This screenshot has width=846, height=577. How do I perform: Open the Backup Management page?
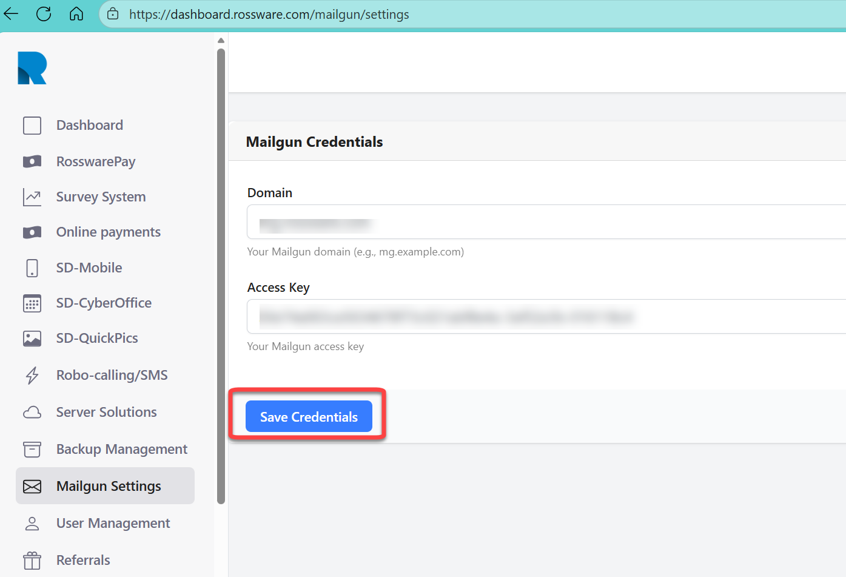pyautogui.click(x=121, y=450)
